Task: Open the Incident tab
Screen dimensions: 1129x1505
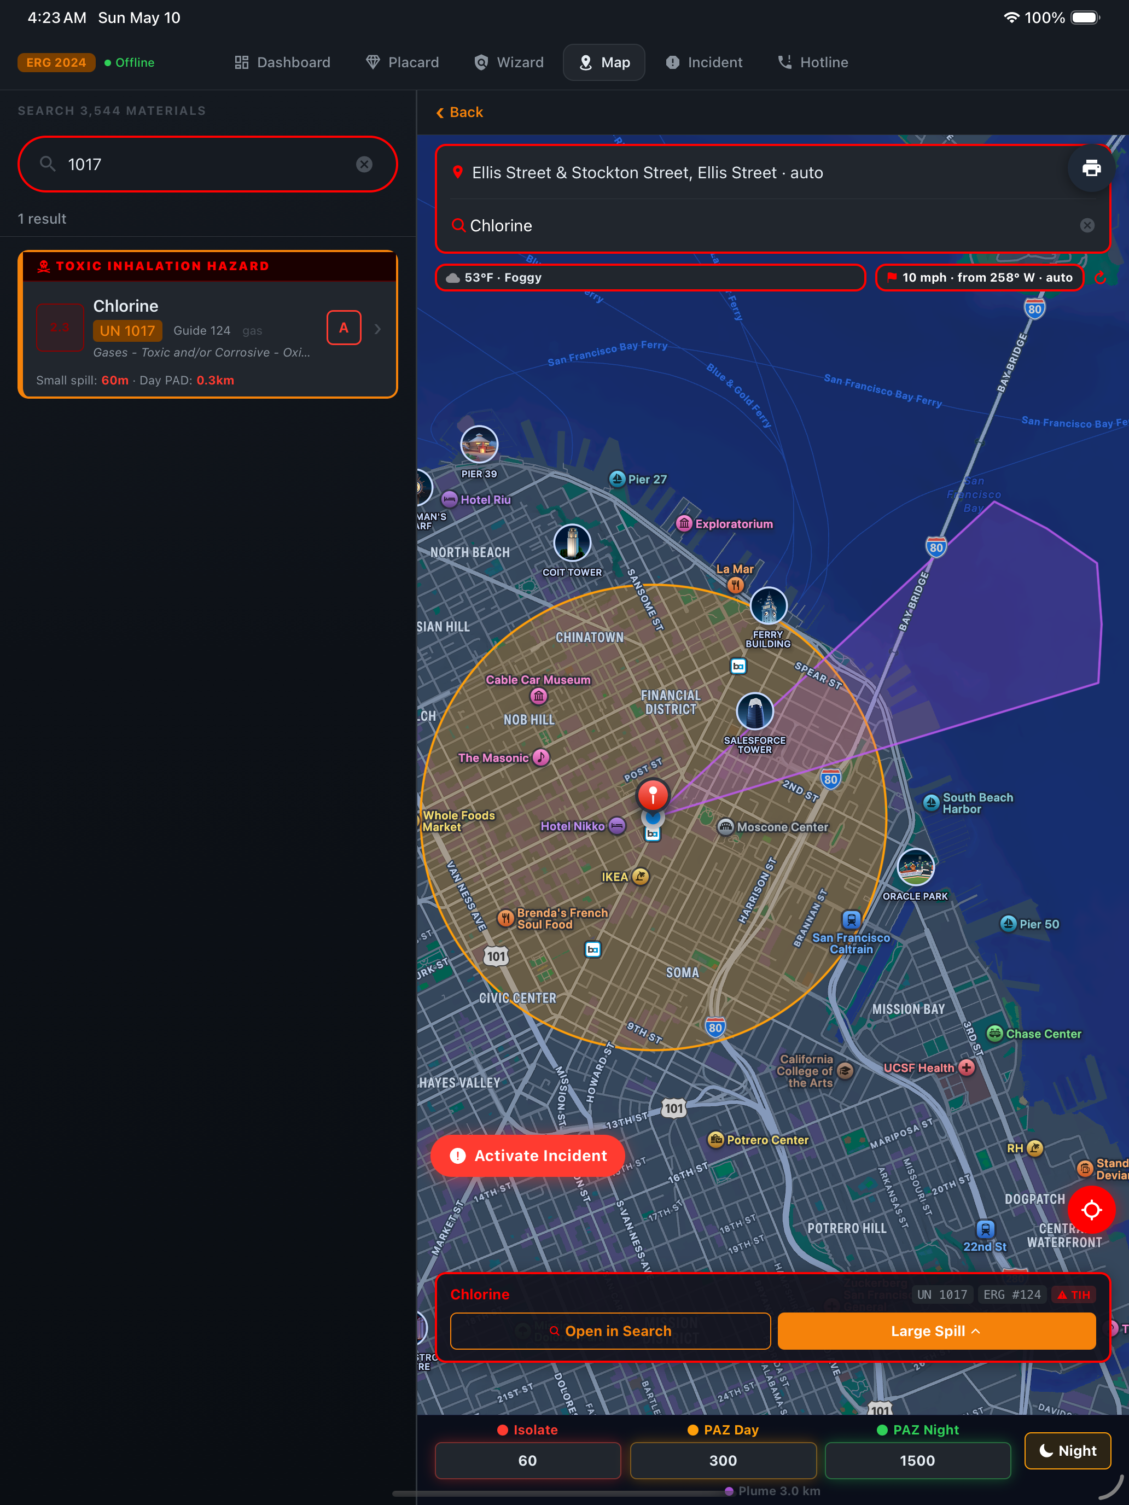Action: point(703,62)
